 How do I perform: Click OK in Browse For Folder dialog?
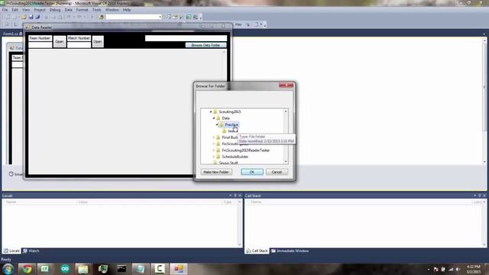[252, 172]
